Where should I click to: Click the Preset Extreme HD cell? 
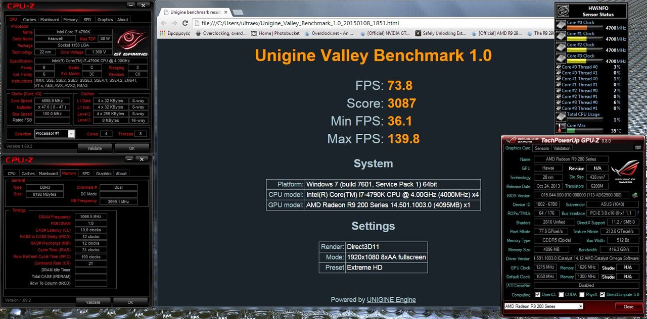pos(386,268)
